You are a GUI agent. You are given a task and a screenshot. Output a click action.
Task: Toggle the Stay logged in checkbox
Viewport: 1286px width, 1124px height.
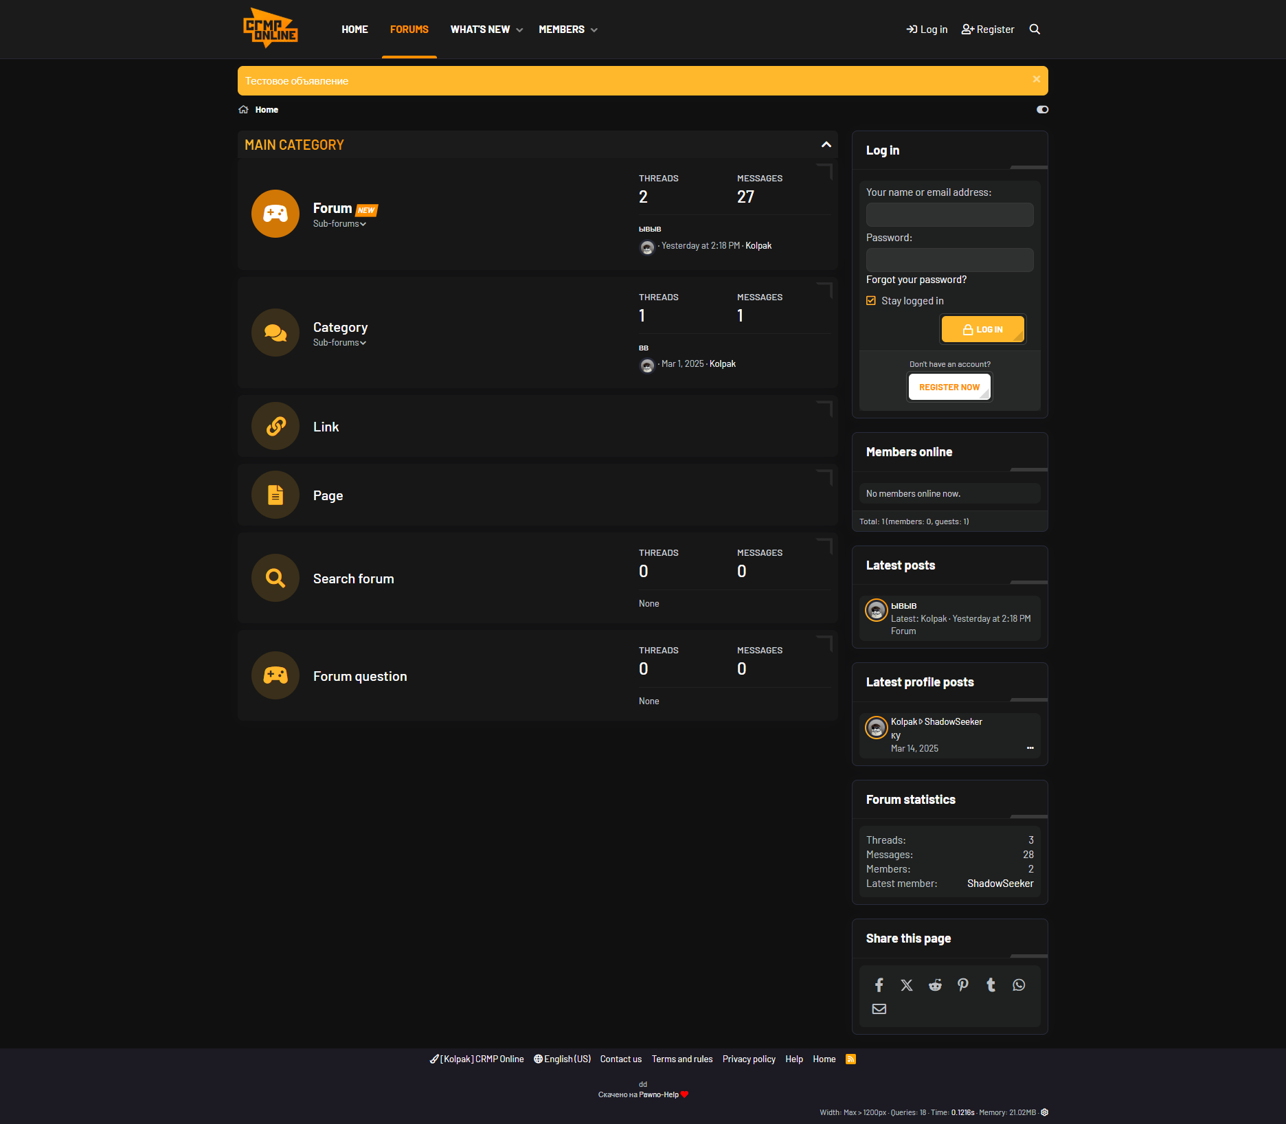[x=871, y=301]
